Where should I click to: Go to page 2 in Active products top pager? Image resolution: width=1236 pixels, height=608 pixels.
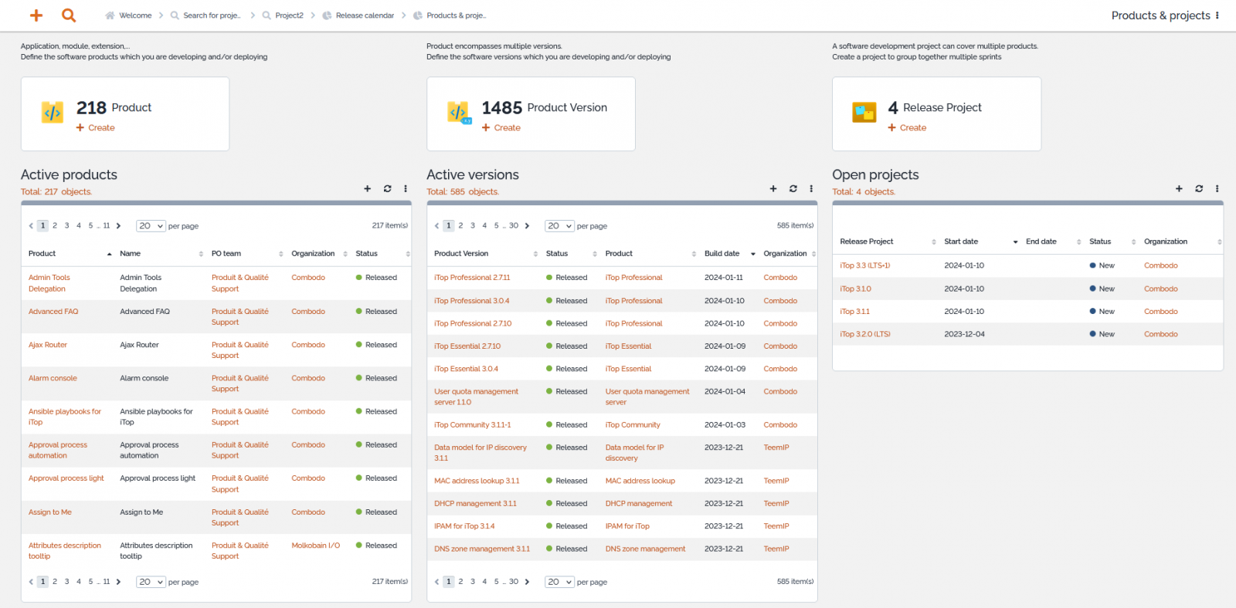55,226
